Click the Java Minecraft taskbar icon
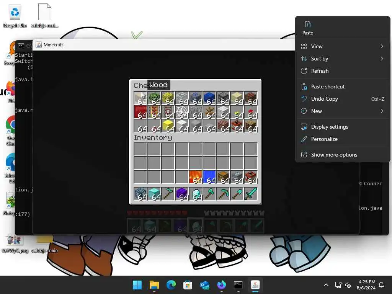Screen dimensions: 392x294 click(255, 285)
